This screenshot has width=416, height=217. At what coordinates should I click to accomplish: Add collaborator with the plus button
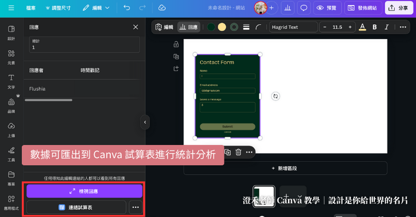[271, 8]
